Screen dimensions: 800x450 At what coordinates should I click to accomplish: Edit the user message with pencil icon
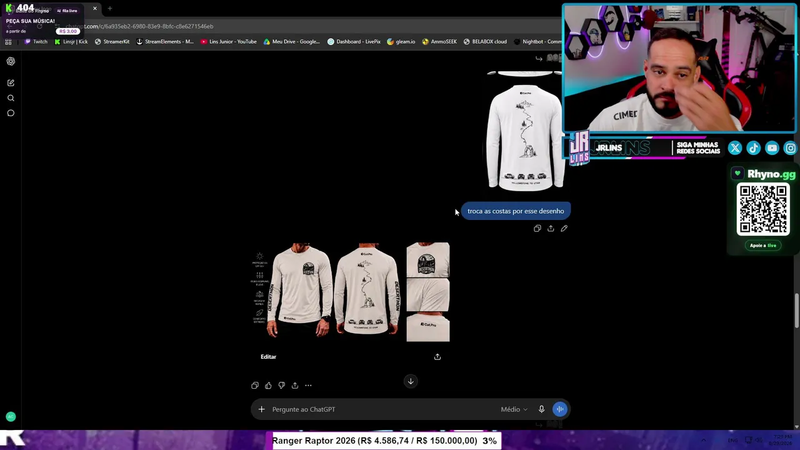tap(564, 229)
